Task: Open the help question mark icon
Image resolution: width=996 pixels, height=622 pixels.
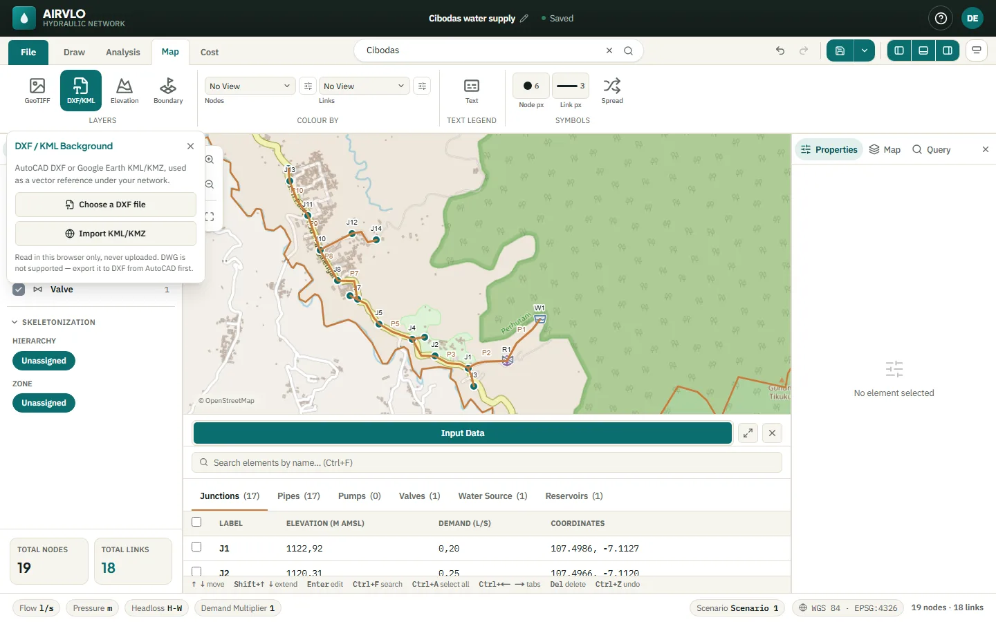Action: 941,19
